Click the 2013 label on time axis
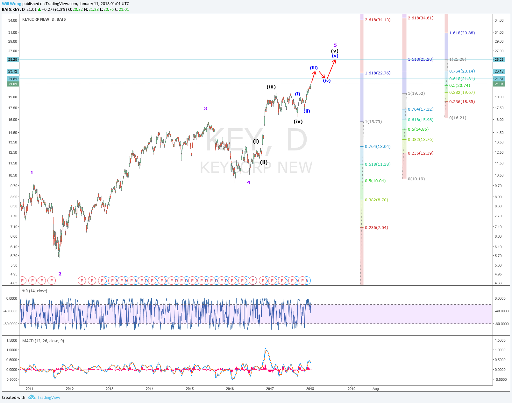Screen dimensions: 512x403 click(x=110, y=389)
